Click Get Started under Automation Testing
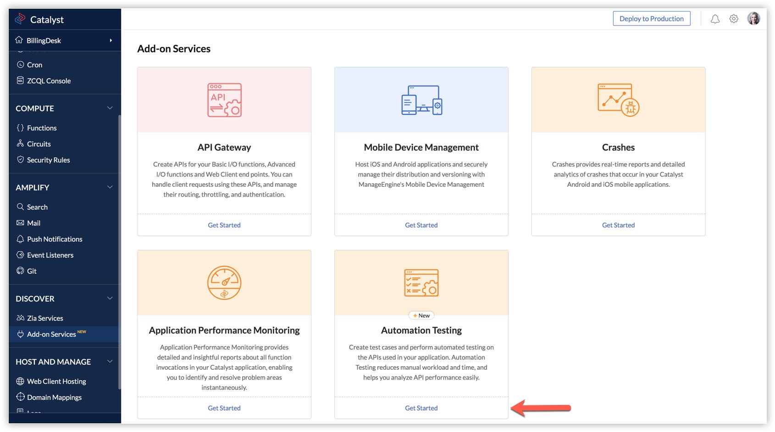This screenshot has height=432, width=775. coord(421,408)
